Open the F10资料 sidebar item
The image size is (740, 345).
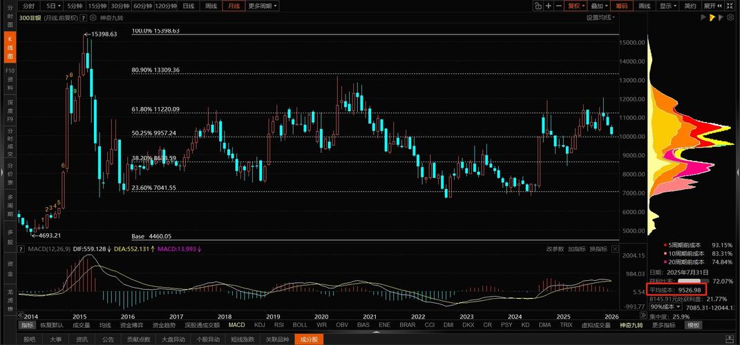pyautogui.click(x=10, y=79)
